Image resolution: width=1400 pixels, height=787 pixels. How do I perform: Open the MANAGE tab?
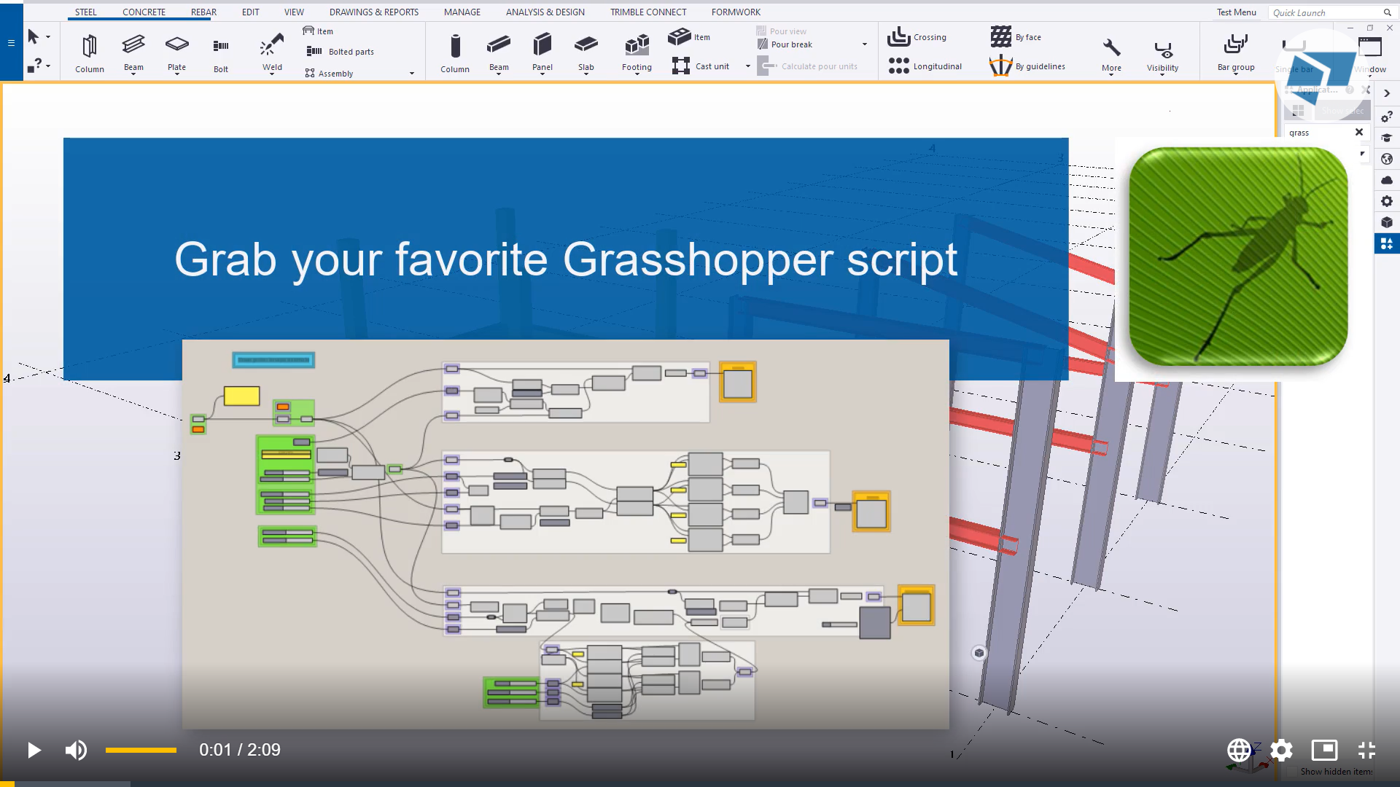(x=462, y=12)
